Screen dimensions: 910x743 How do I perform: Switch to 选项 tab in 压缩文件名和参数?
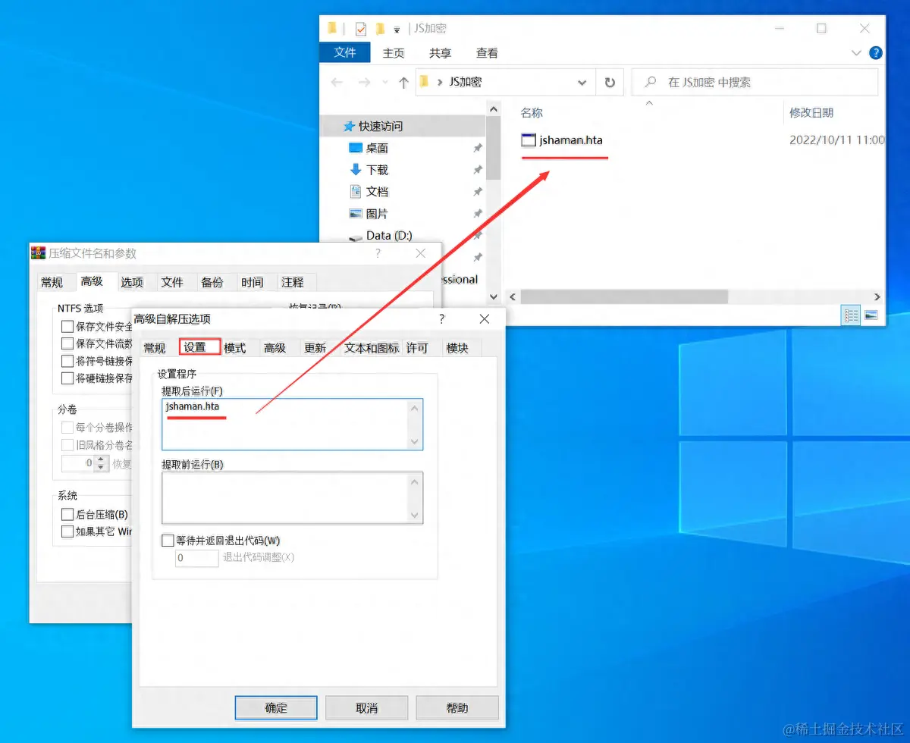click(132, 282)
